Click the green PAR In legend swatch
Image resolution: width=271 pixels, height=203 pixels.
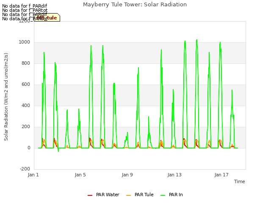pos(163,195)
